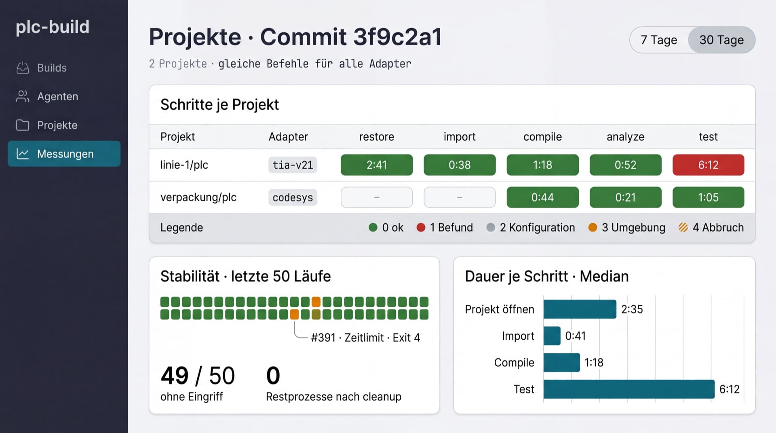Select project linie-1/plc
776x433 pixels.
click(184, 165)
